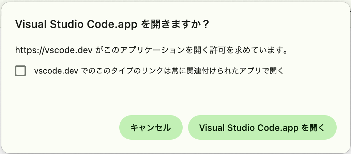The width and height of the screenshot is (351, 154).
Task: Accept the request to open VS Code
Action: [x=262, y=127]
